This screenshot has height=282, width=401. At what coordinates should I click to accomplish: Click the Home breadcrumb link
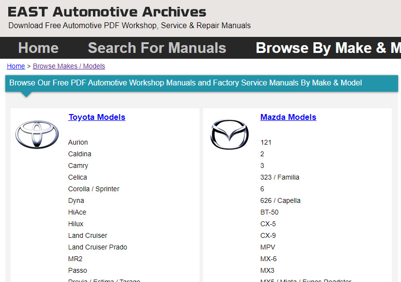tap(16, 66)
